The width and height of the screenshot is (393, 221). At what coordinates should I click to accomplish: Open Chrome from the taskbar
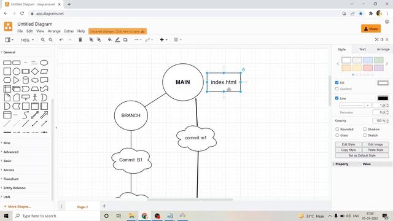click(144, 215)
